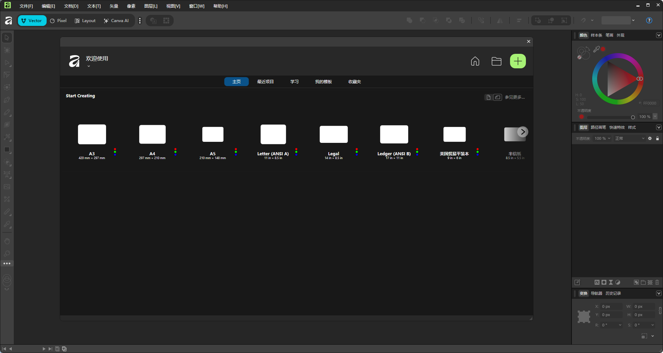Viewport: 663px width, 353px height.
Task: Expand the layer opacity 100 % dropdown
Action: pyautogui.click(x=609, y=138)
